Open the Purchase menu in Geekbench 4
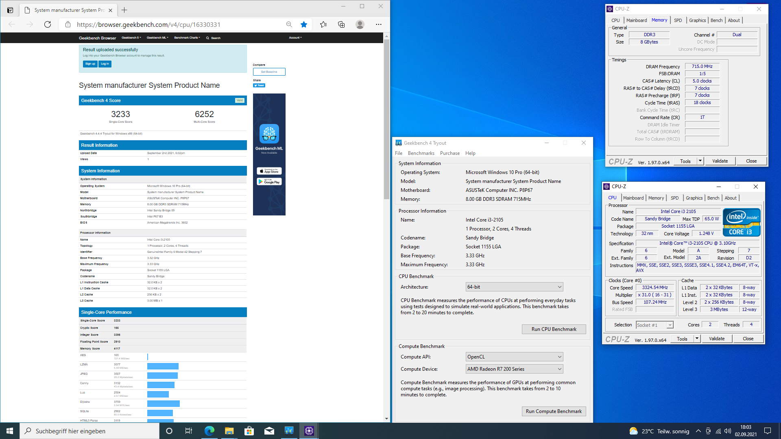 pyautogui.click(x=450, y=153)
